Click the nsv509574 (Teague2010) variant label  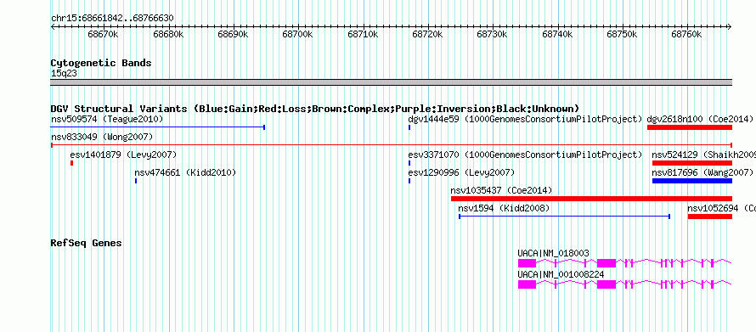(107, 119)
